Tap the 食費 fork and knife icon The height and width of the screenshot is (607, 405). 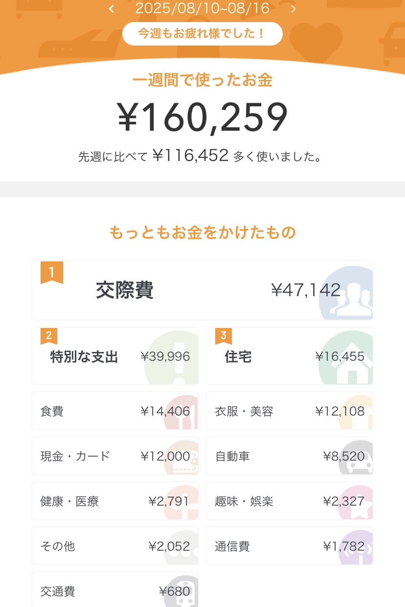(183, 413)
